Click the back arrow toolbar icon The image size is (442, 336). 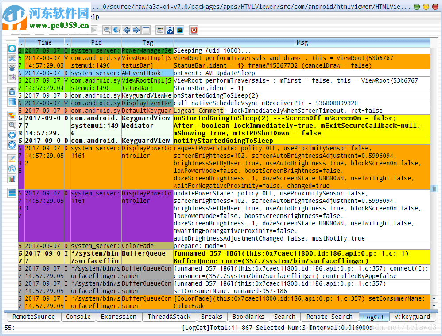(x=127, y=30)
